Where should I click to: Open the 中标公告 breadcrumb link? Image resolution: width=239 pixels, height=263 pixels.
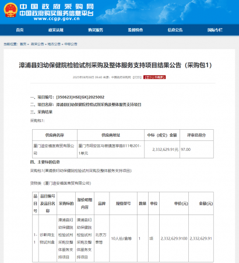coord(71,44)
